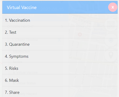Click the faded Citizen Timeline entry
Image resolution: width=119 pixels, height=97 pixels.
pos(25,40)
